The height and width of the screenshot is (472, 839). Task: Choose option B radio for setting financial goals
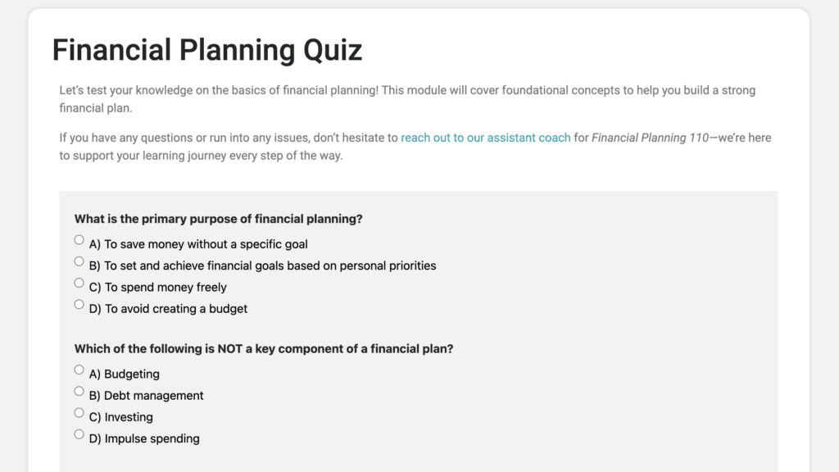[79, 261]
